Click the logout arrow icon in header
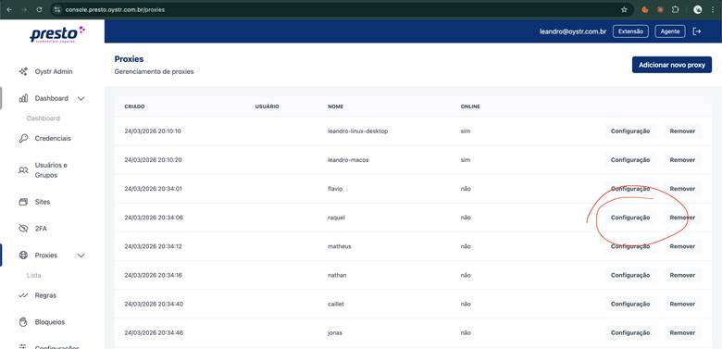722x349 pixels. coord(697,31)
